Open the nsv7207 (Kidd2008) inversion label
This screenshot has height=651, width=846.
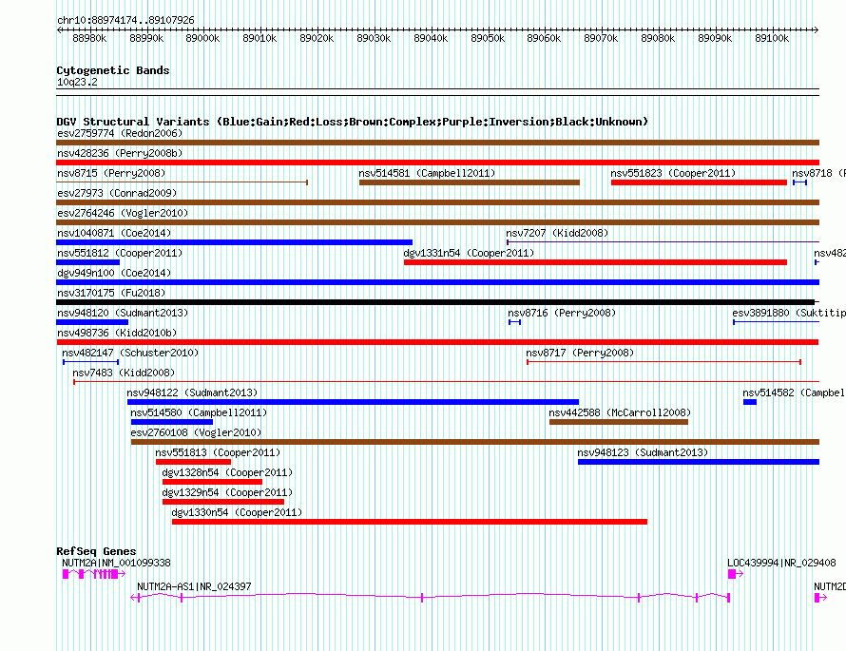tap(557, 233)
